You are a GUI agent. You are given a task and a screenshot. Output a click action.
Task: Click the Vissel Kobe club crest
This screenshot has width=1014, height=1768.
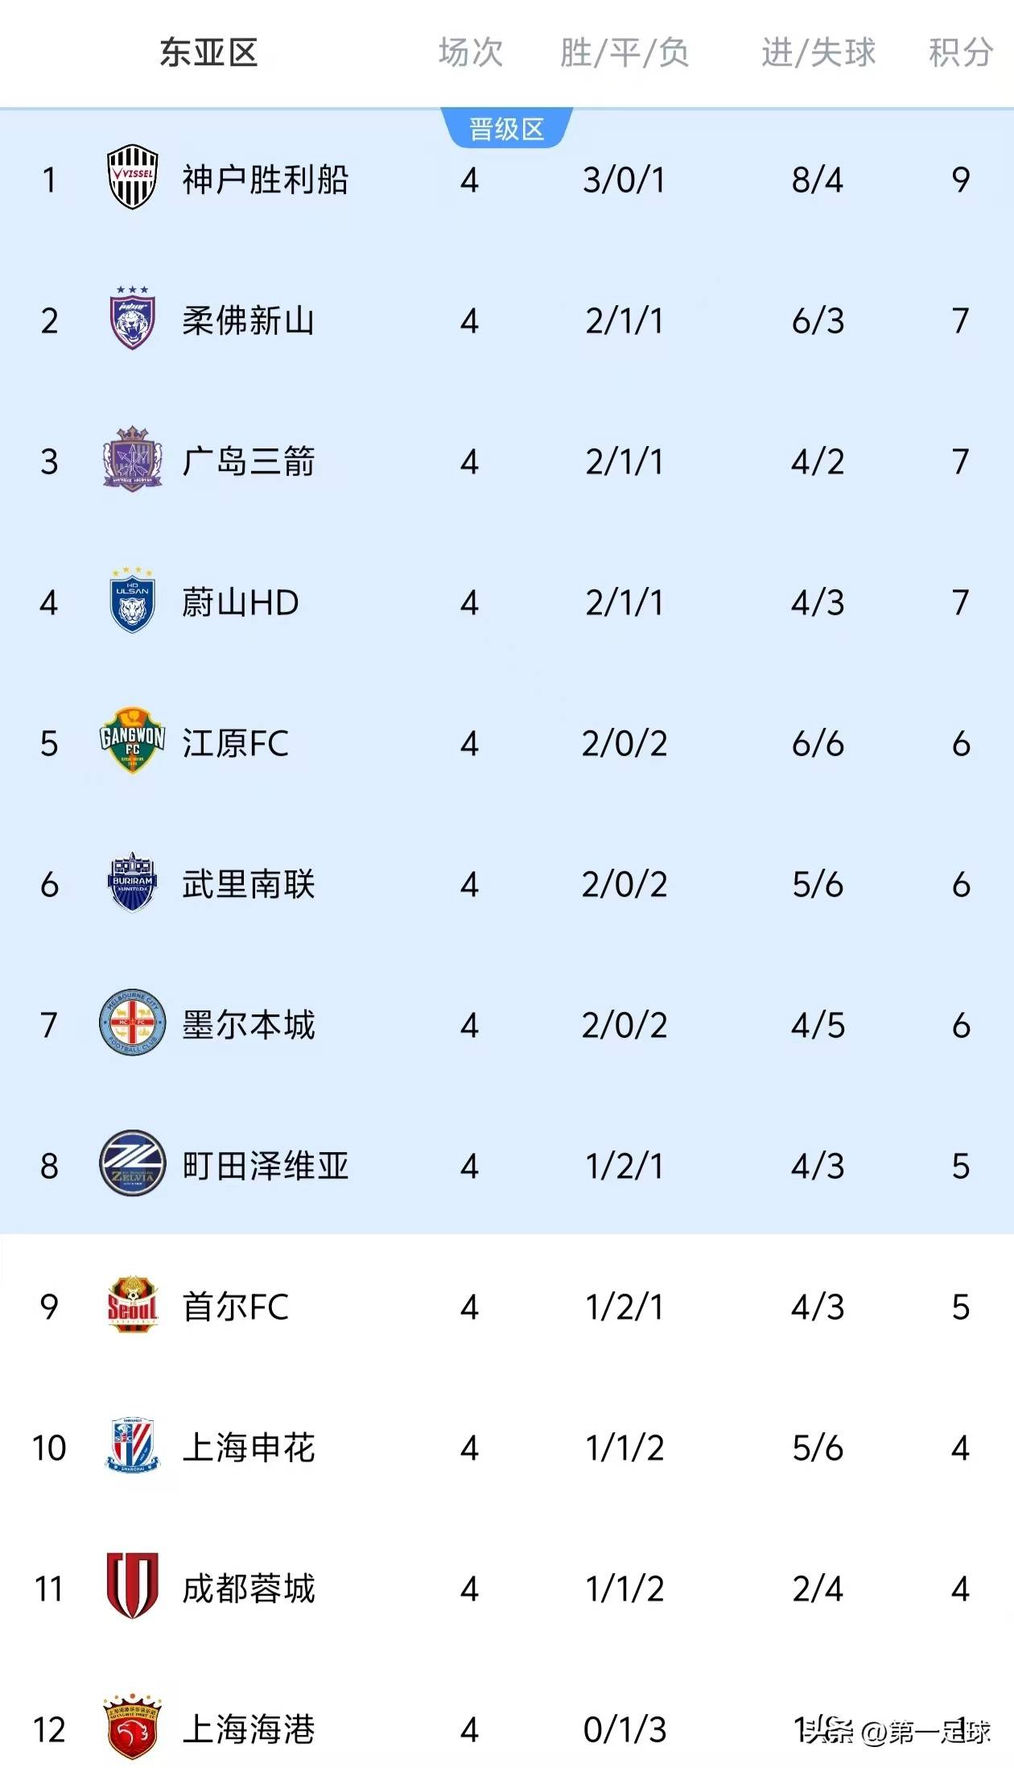tap(132, 178)
